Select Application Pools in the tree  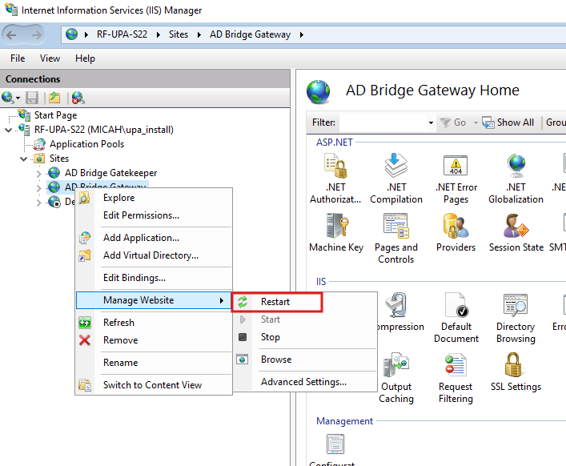pos(86,144)
